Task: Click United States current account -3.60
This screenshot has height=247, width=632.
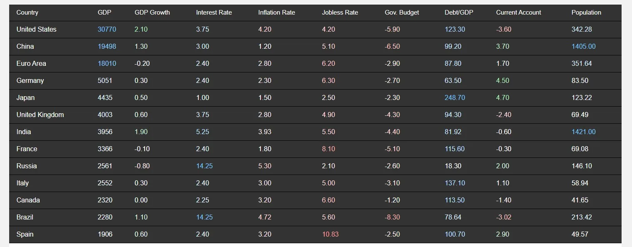Action: [x=504, y=29]
